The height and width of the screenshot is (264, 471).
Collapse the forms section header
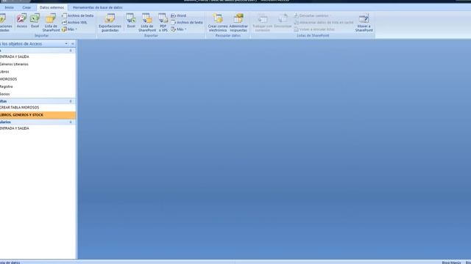coord(71,122)
